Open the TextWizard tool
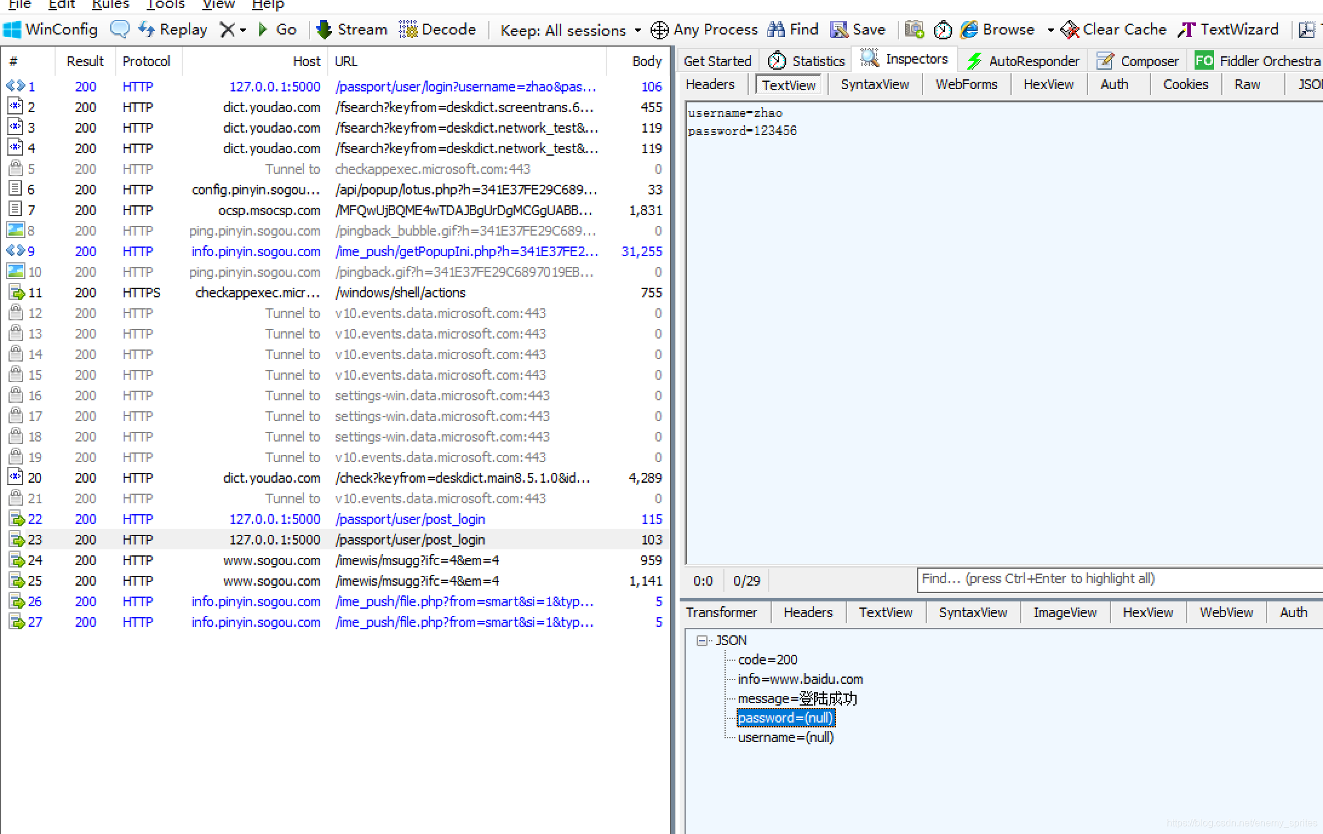Viewport: 1323px width, 834px height. pos(1228,30)
